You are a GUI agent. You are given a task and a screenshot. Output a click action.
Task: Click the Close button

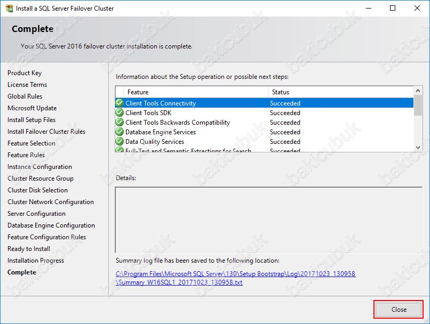399,310
